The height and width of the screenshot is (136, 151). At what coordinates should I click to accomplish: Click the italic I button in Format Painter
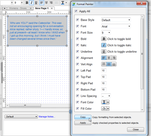pyautogui.click(x=104, y=45)
